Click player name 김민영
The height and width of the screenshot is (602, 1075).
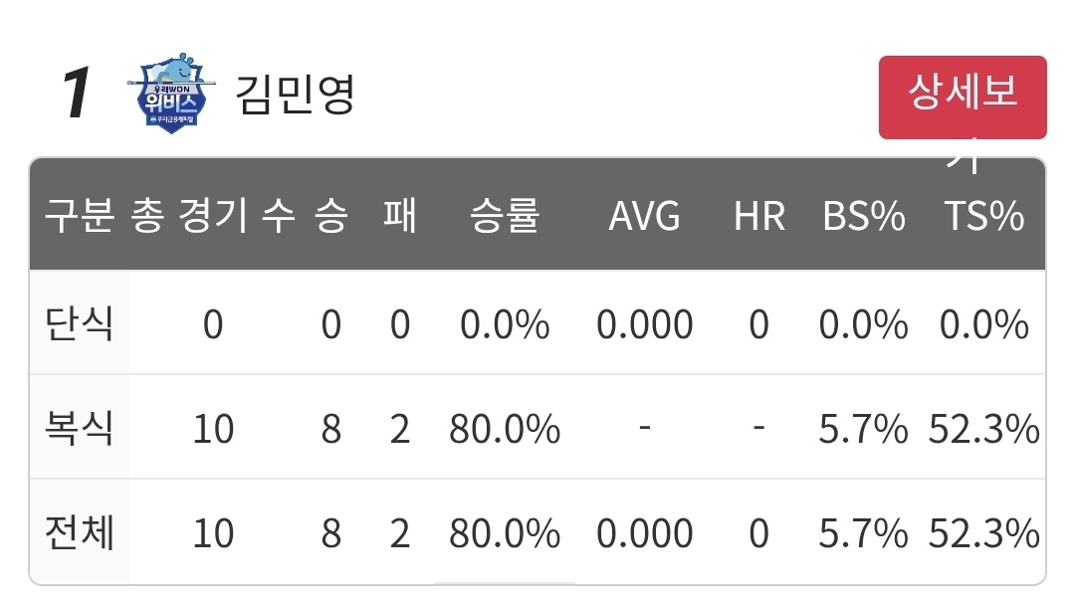(x=295, y=94)
